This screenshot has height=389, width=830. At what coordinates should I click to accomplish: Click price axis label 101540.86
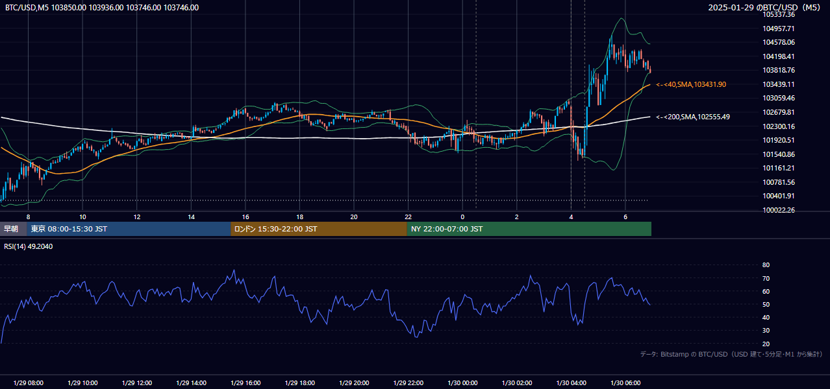click(x=779, y=154)
